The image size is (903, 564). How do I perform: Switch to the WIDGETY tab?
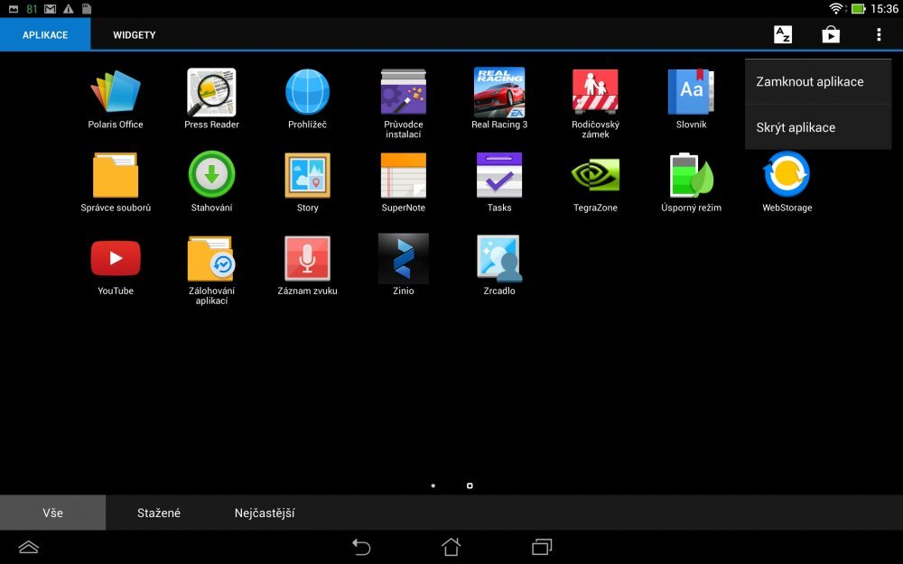tap(134, 34)
